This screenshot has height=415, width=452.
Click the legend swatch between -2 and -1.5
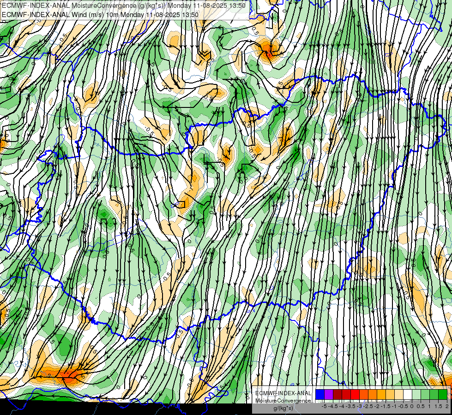pos(381,394)
